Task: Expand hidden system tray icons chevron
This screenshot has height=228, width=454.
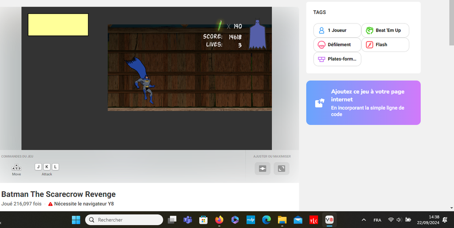Action: pos(364,220)
